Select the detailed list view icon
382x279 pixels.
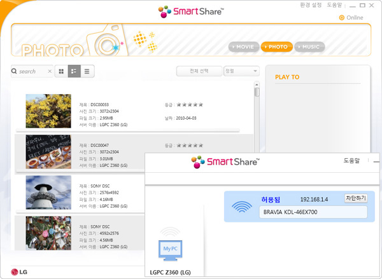(x=74, y=71)
